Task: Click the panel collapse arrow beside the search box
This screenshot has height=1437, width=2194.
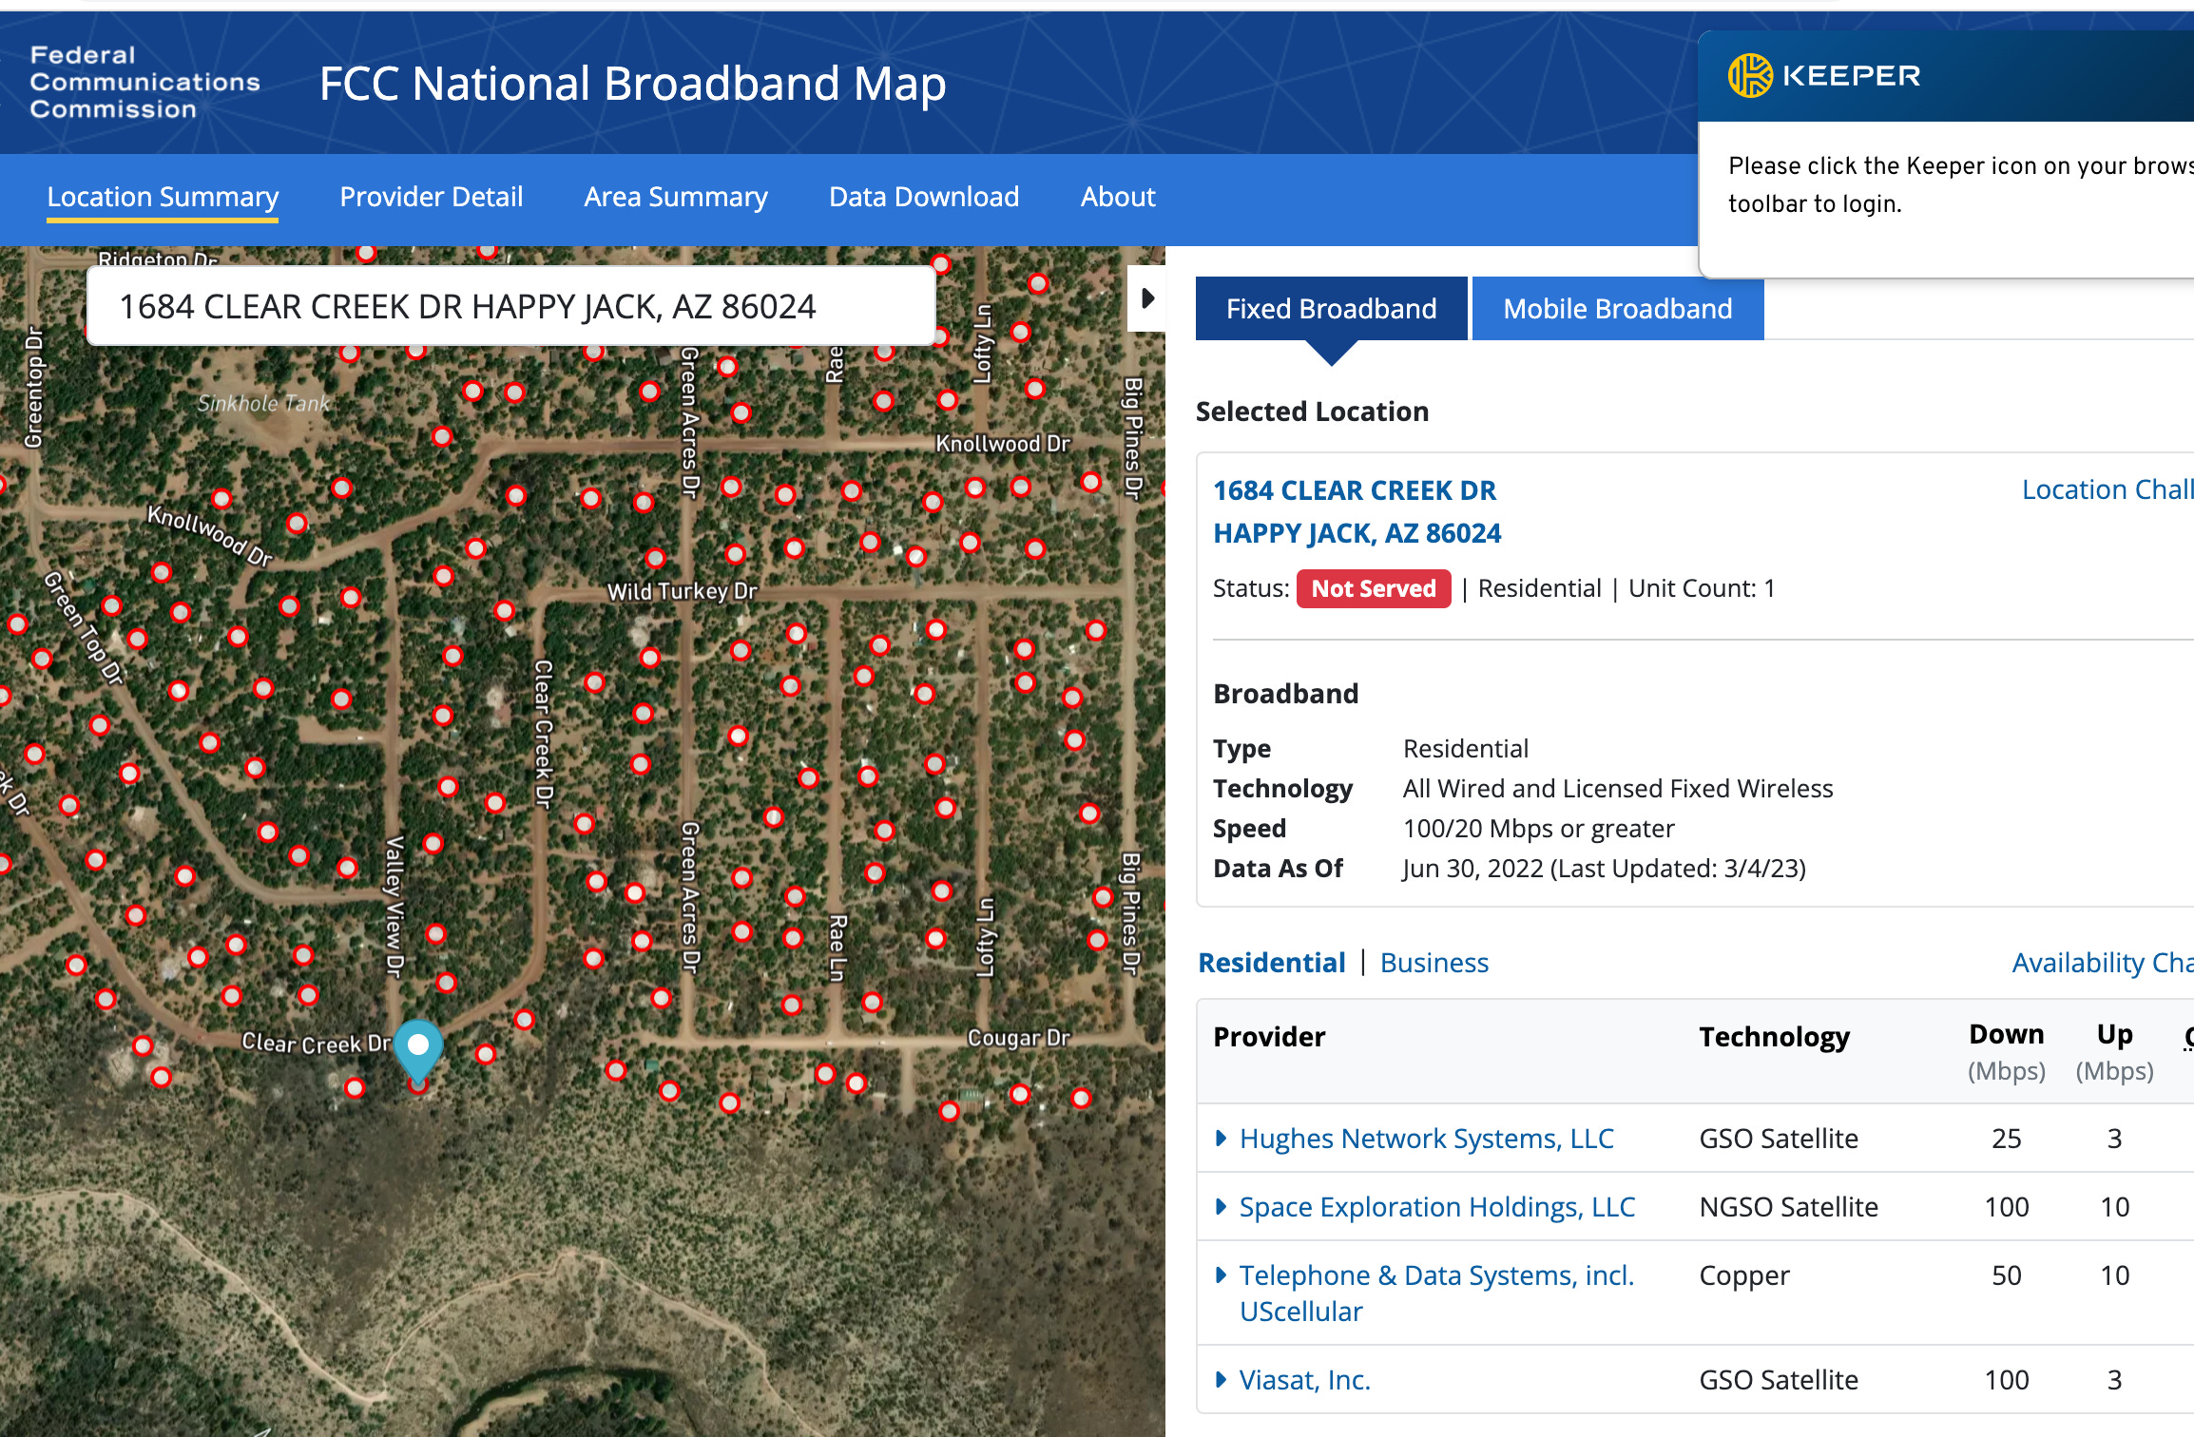Action: click(1146, 297)
